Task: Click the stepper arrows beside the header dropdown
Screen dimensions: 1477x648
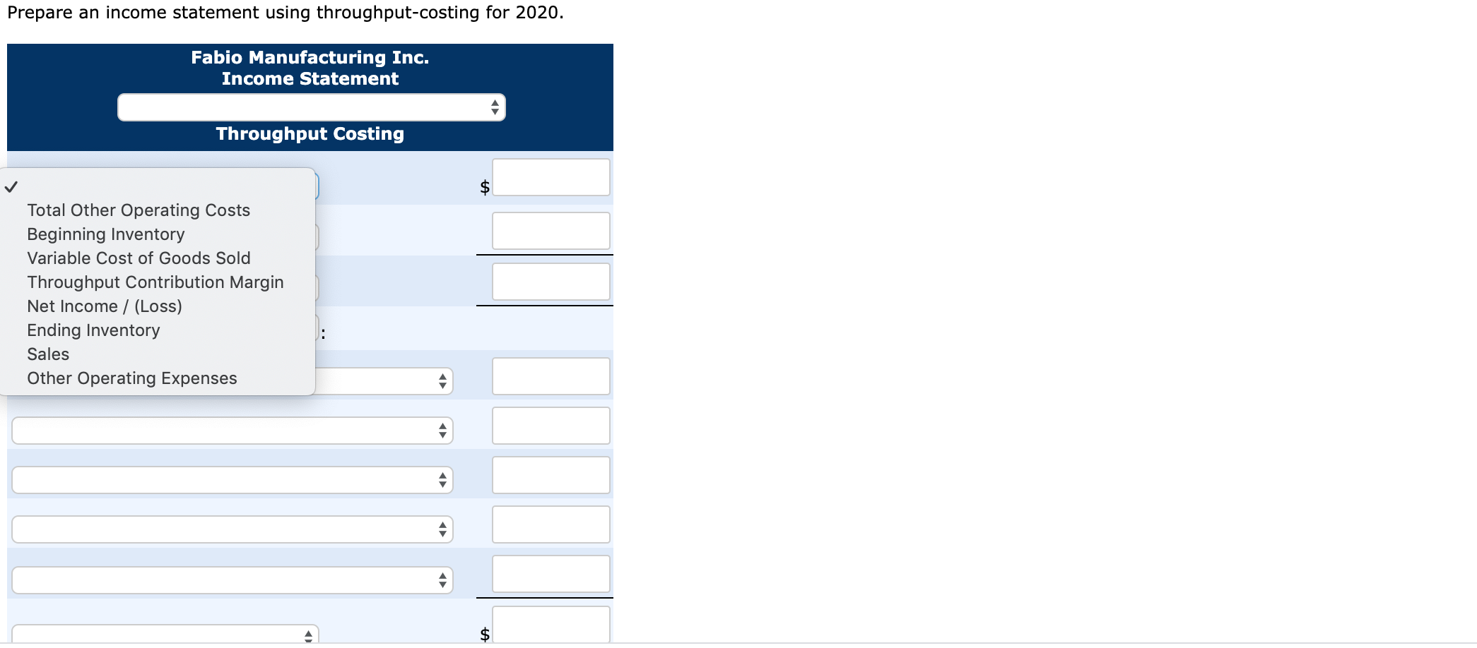Action: coord(495,107)
